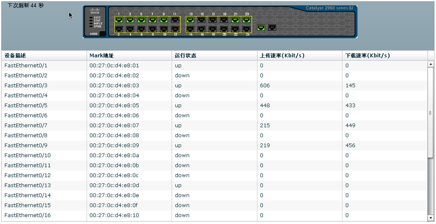Select port 24 on the switch panel
Viewport: 436px width, 224px height.
246,29
